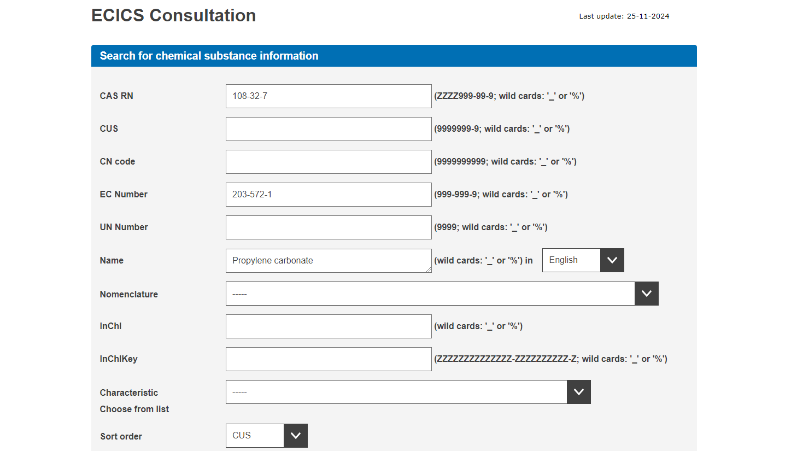The image size is (797, 451).
Task: Grab the Name textarea resize handle
Action: point(429,270)
